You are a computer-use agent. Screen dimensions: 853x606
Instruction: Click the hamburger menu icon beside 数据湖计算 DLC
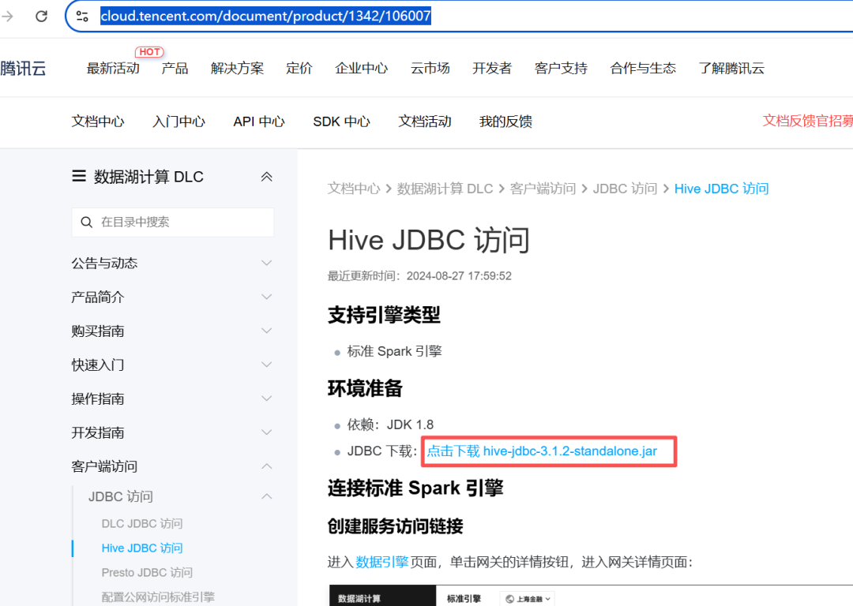tap(79, 176)
